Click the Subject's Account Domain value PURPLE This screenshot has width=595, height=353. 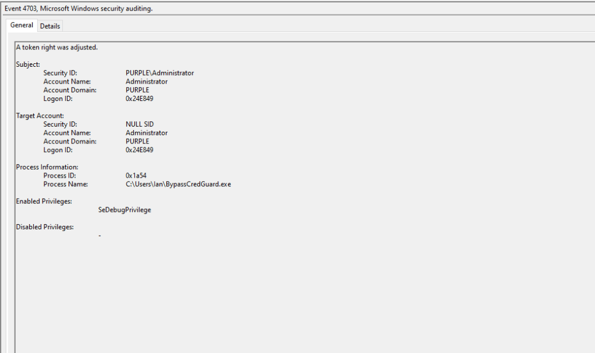pyautogui.click(x=137, y=90)
